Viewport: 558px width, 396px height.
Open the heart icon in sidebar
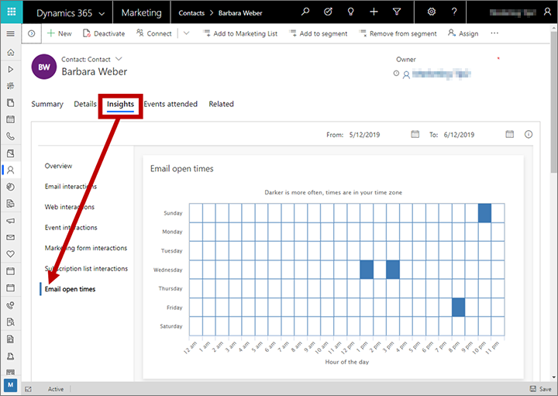point(11,254)
